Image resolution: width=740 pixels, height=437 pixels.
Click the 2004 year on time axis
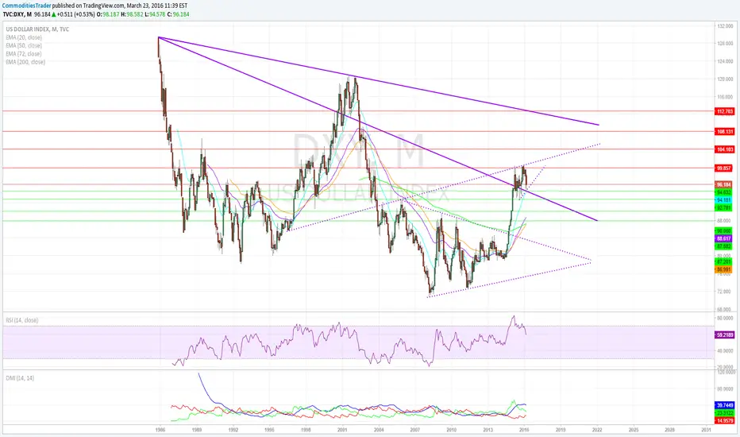[x=379, y=430]
